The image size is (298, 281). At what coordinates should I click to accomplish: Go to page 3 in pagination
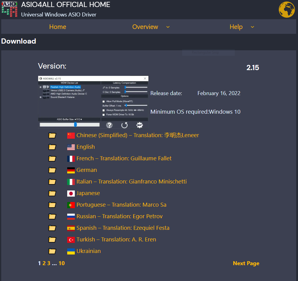[x=49, y=263]
